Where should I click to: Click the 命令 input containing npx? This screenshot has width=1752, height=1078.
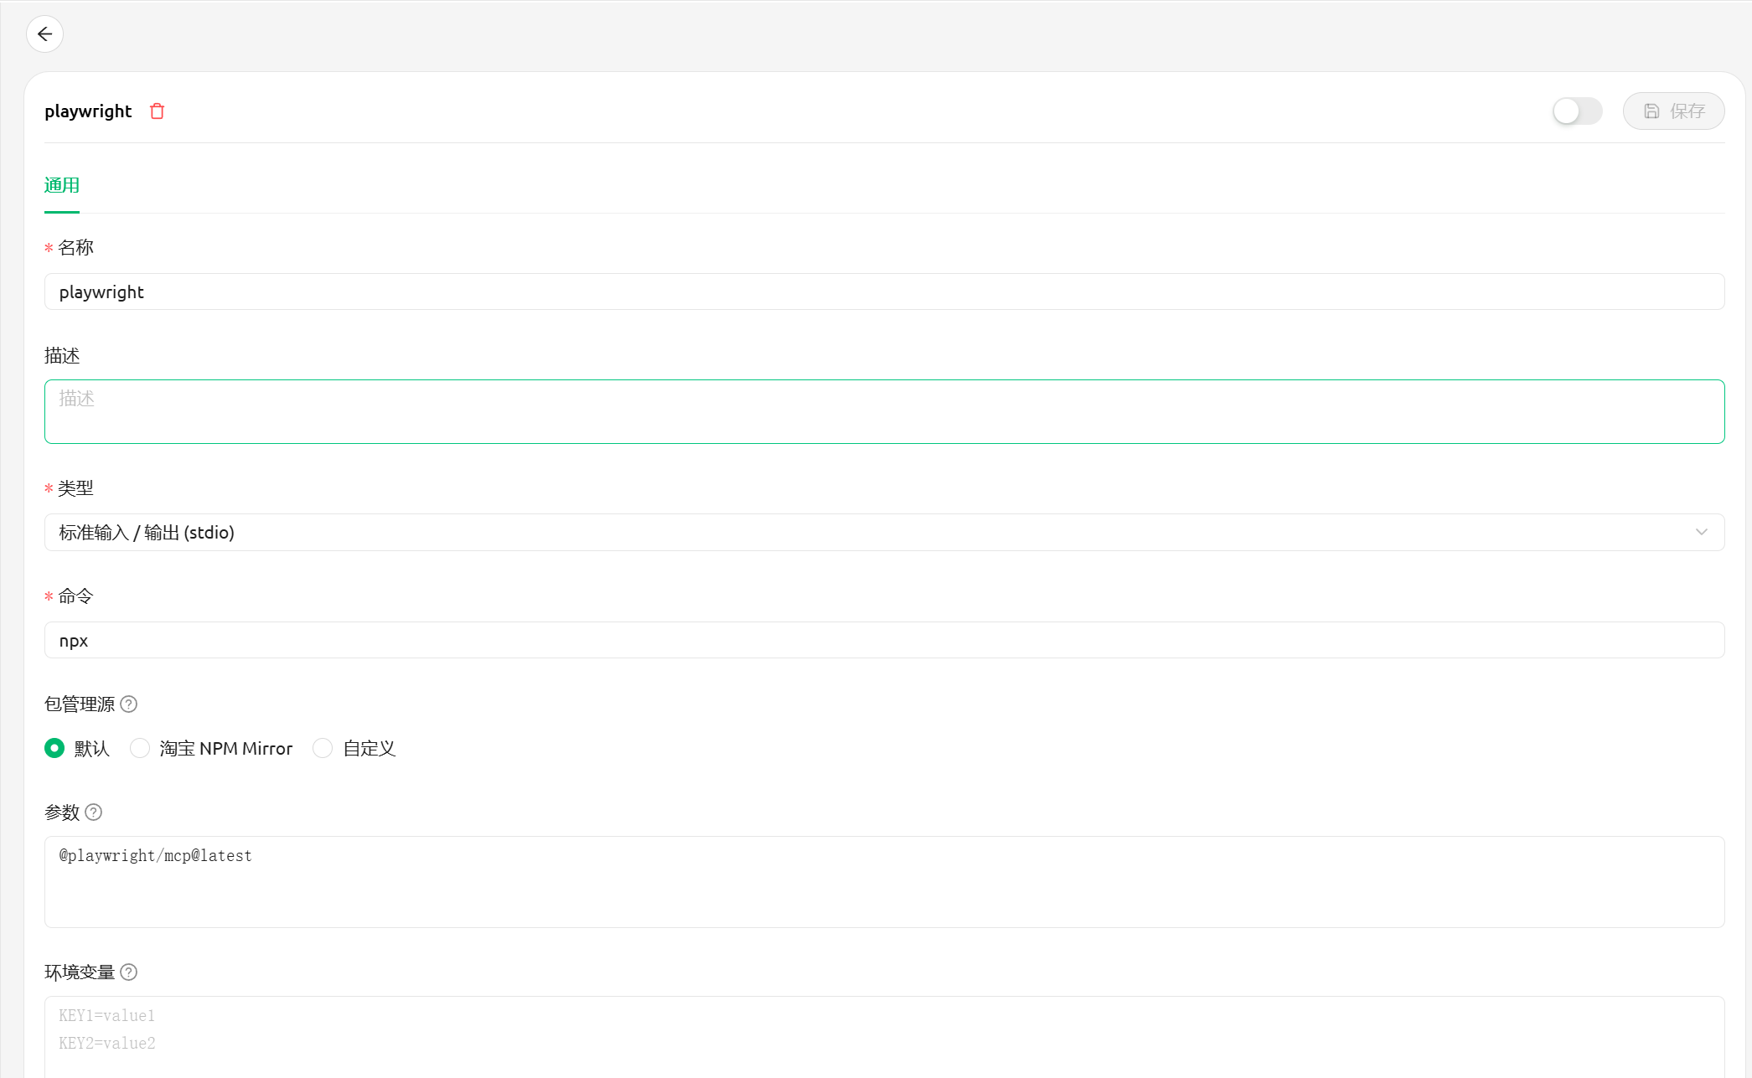884,641
